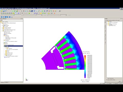Click the red-rimmed magnifier zoom icon
This screenshot has height=92, width=123.
coord(53,11)
